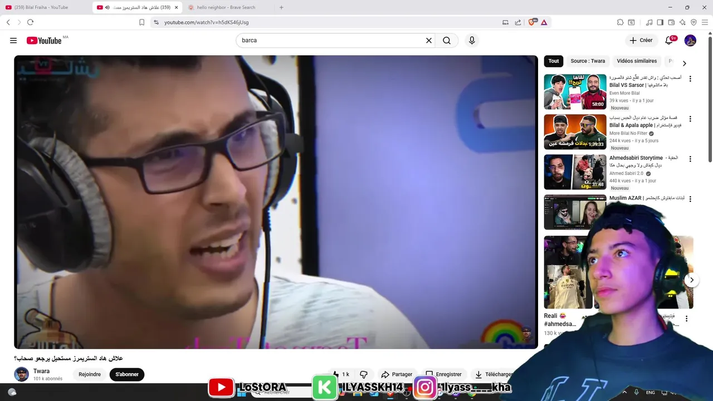Subscribe with the S'abonner button
The image size is (713, 401).
pos(127,374)
